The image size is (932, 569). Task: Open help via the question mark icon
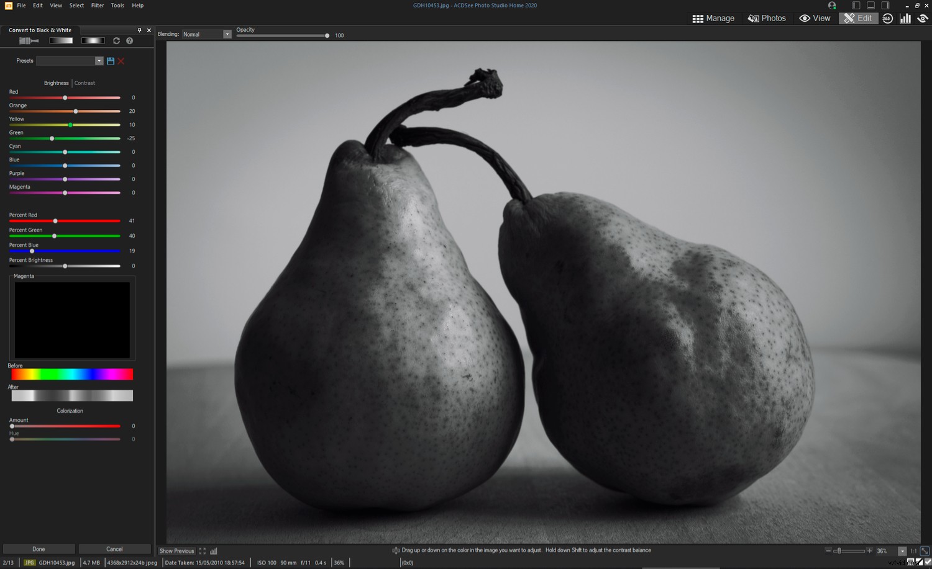(129, 40)
